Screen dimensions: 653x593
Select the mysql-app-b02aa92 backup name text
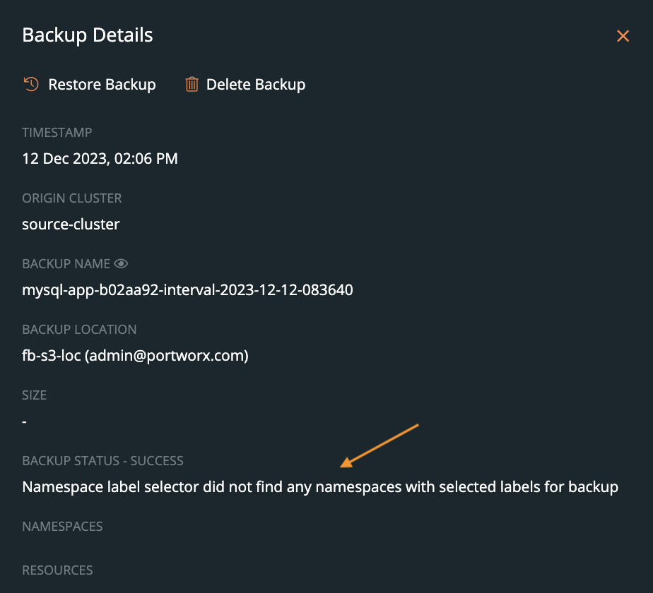point(187,290)
